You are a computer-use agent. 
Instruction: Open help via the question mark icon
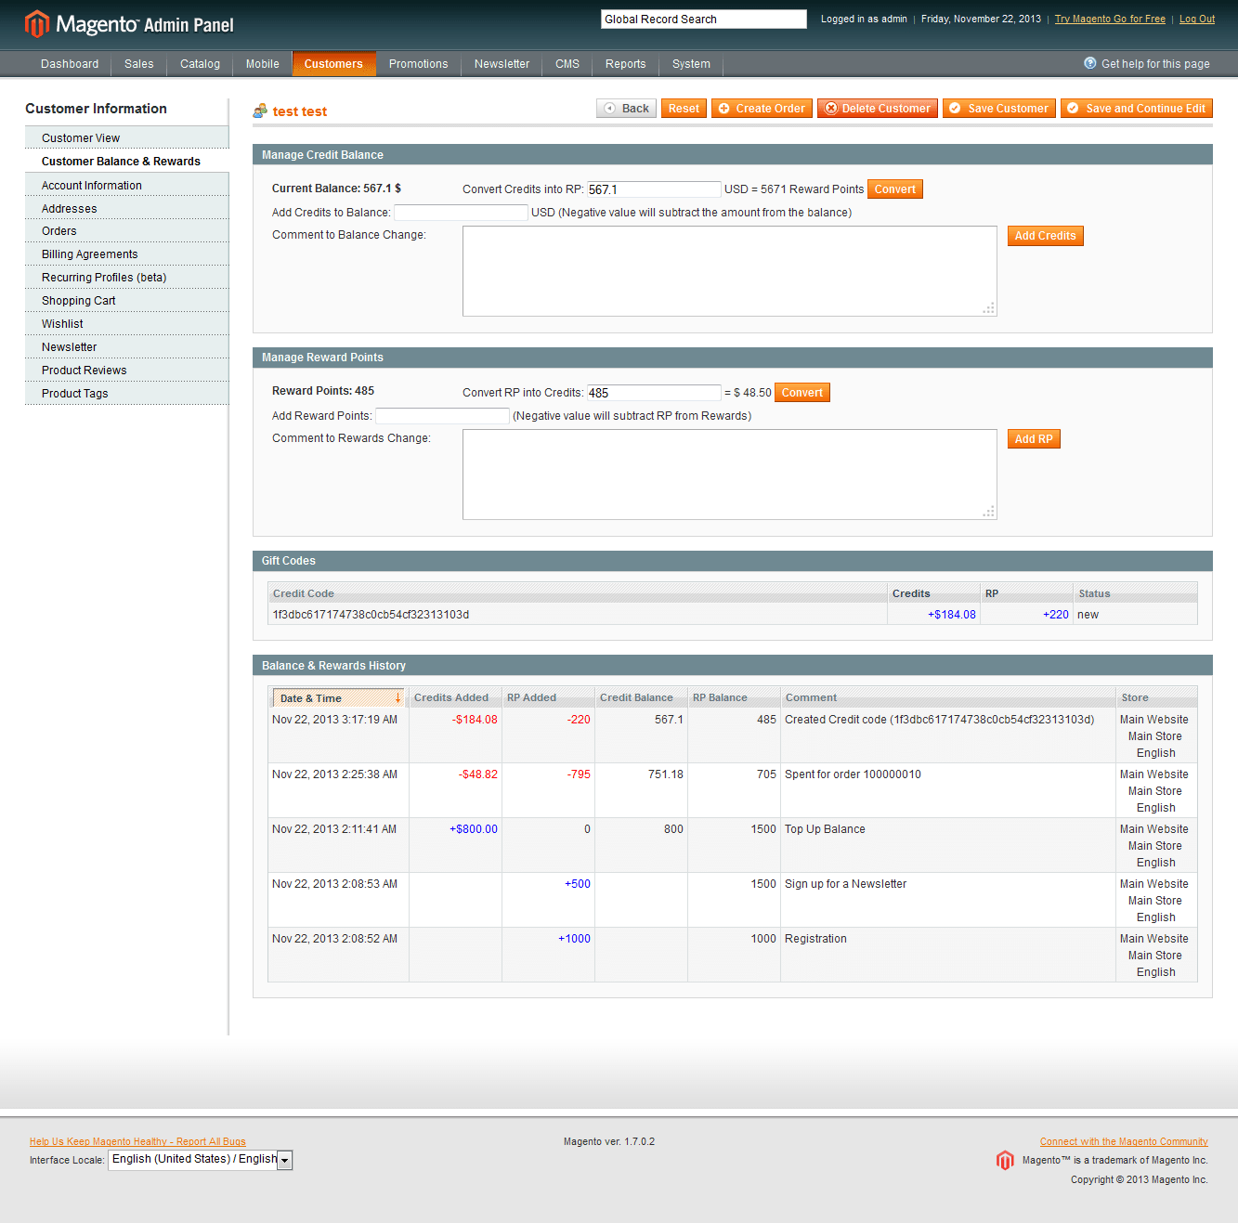(1089, 63)
